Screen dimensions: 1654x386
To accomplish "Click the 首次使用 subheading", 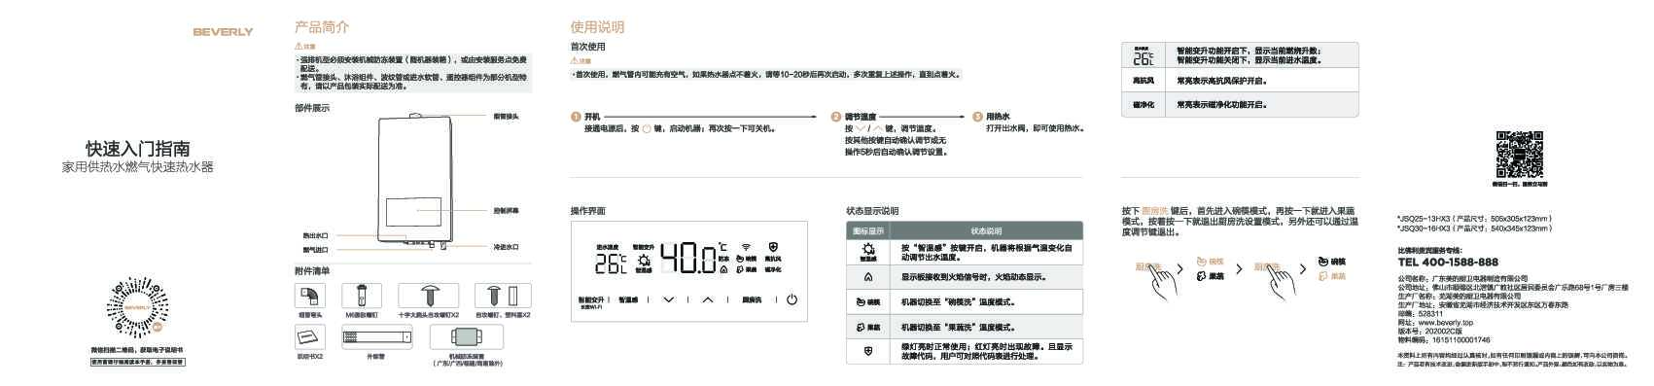I will pyautogui.click(x=587, y=47).
